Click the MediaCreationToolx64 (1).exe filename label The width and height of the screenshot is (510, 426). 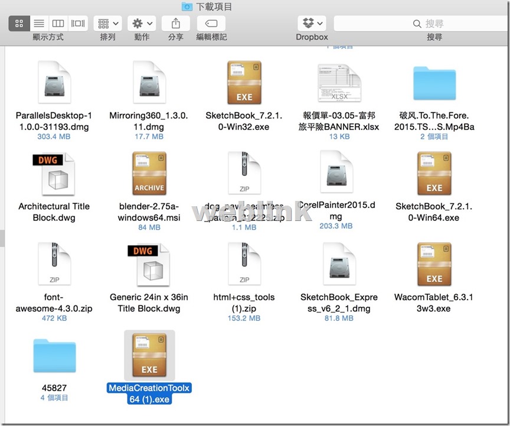pyautogui.click(x=149, y=394)
